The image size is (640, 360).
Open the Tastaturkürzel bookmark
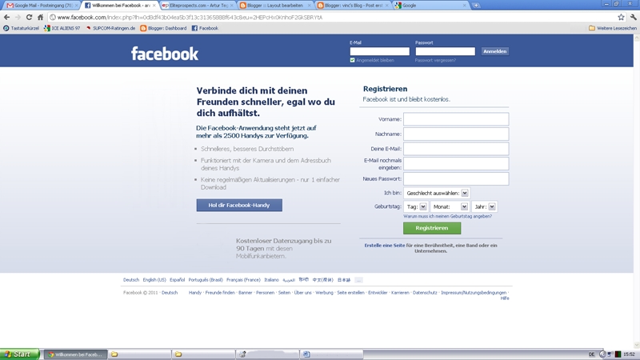[x=21, y=28]
